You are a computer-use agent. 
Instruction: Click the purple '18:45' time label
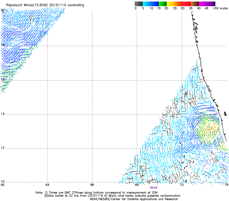153,188
